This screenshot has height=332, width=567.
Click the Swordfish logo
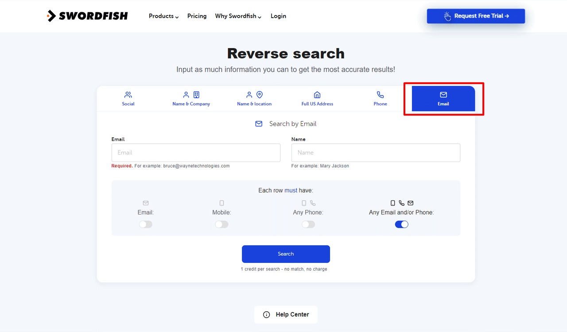tap(87, 16)
